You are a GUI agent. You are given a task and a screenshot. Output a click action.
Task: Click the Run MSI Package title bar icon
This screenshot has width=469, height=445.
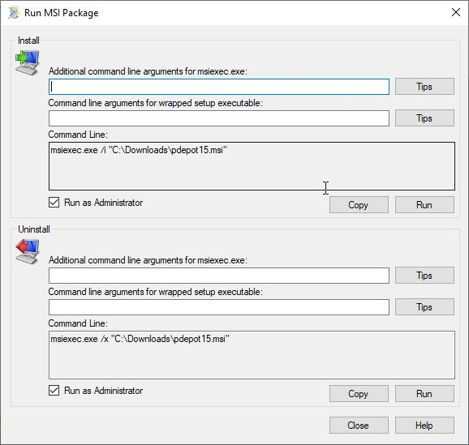click(x=14, y=13)
